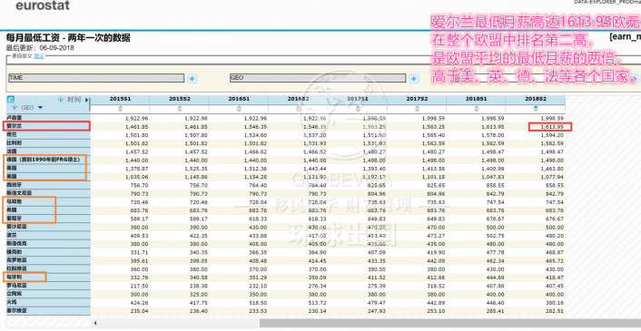The width and height of the screenshot is (641, 331).
Task: Click the 显示 link beside 表自定义
Action: click(x=39, y=56)
